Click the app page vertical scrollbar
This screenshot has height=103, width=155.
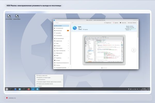pyautogui.click(x=138, y=31)
